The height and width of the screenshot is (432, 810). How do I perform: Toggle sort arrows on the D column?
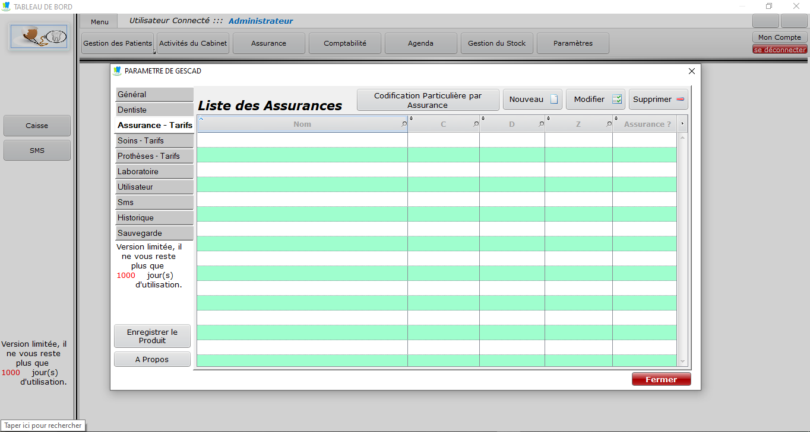click(x=483, y=119)
